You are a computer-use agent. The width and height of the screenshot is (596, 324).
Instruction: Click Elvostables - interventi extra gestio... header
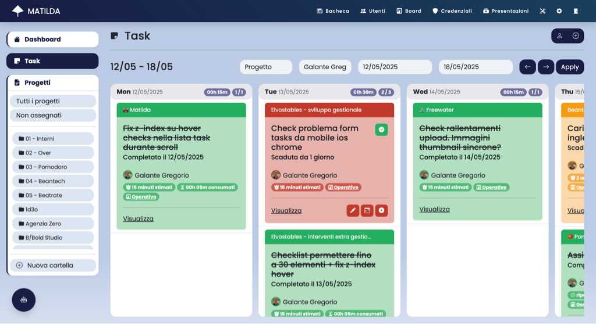(329, 237)
